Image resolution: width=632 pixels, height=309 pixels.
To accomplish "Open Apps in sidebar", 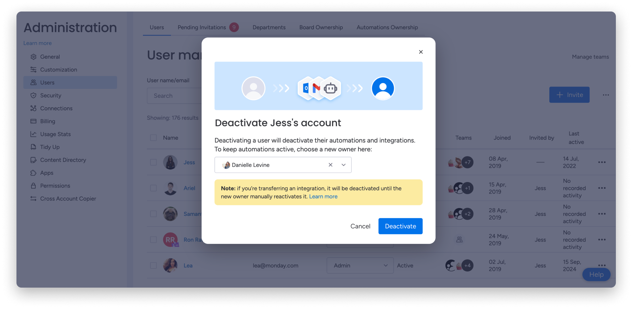I will pyautogui.click(x=46, y=173).
